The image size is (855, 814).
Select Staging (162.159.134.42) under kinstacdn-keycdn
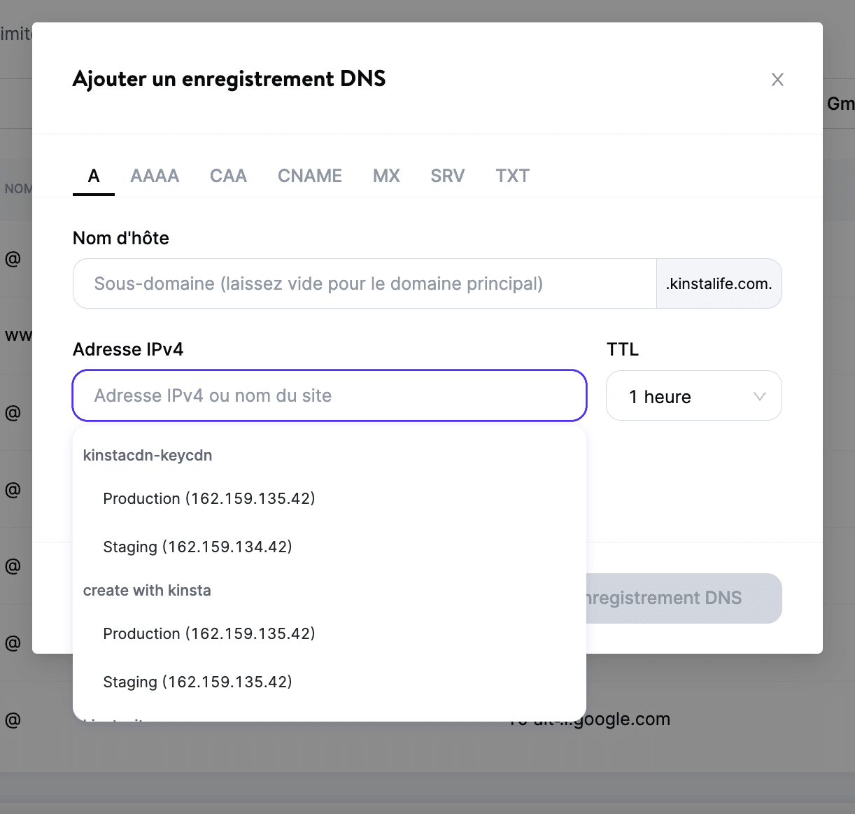click(198, 547)
